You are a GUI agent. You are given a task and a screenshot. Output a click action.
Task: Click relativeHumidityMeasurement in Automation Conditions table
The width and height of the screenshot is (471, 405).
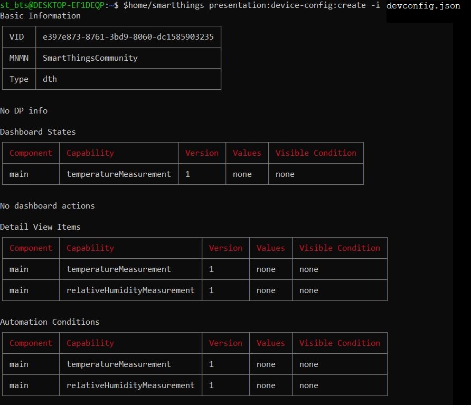point(130,385)
